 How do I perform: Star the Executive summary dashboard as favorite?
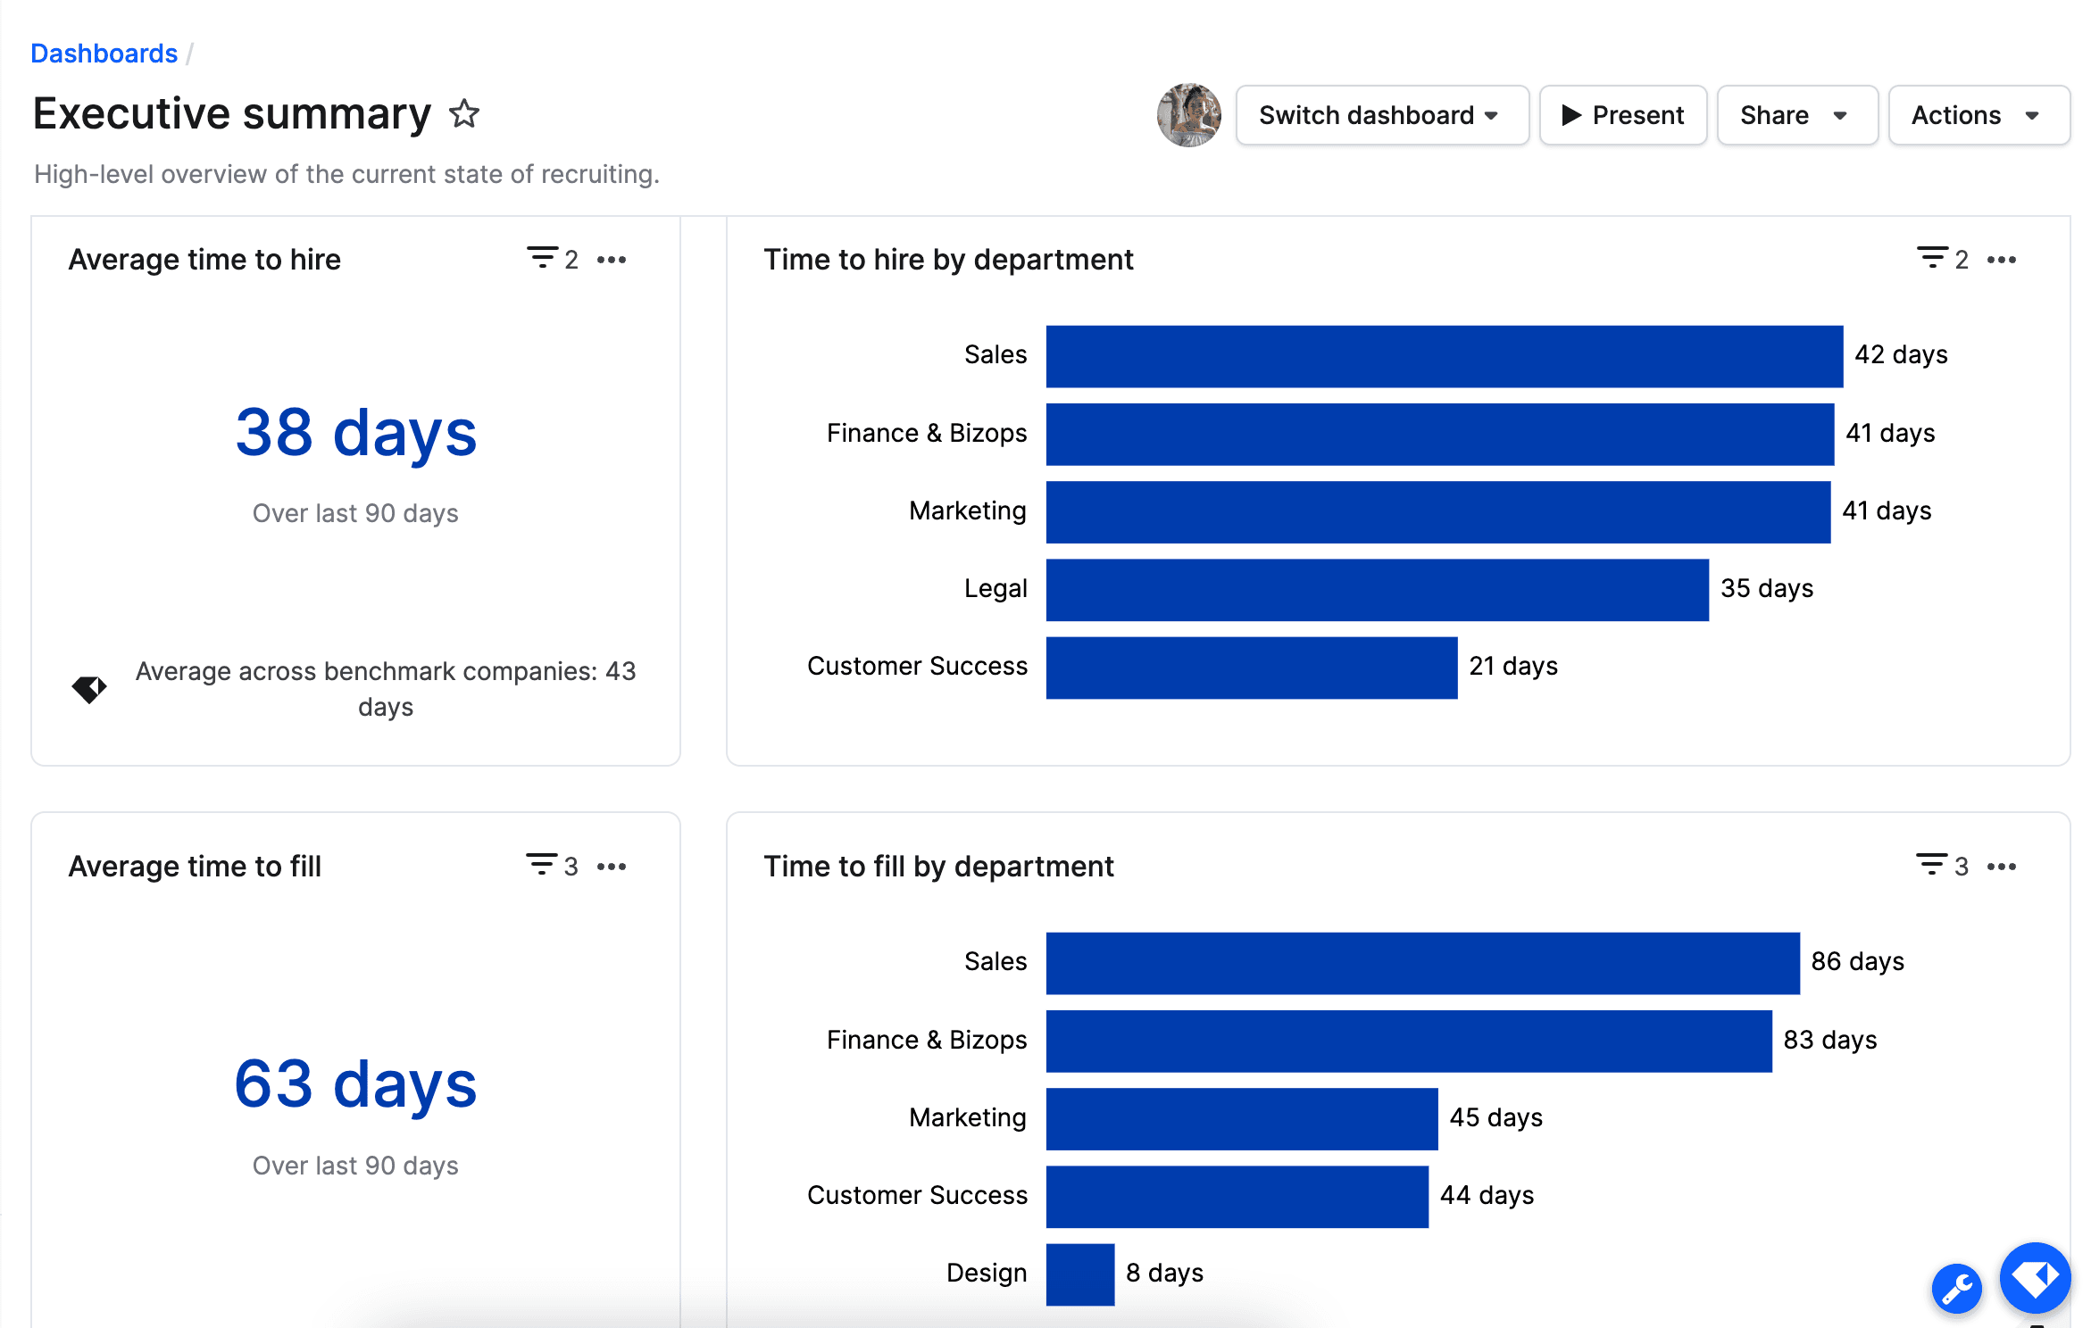(x=463, y=114)
